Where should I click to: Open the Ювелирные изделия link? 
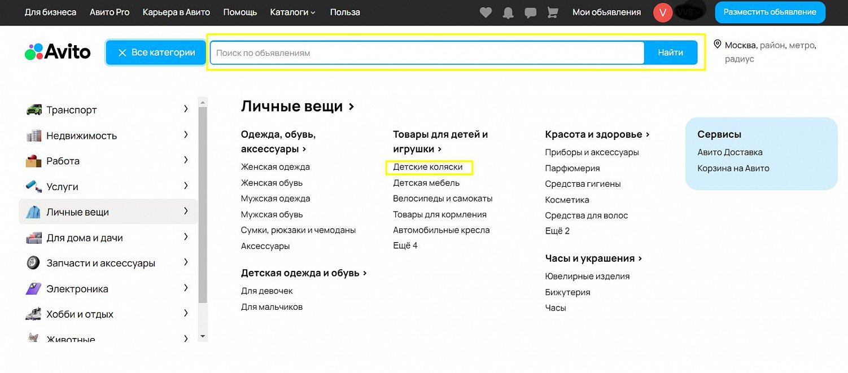coord(587,277)
